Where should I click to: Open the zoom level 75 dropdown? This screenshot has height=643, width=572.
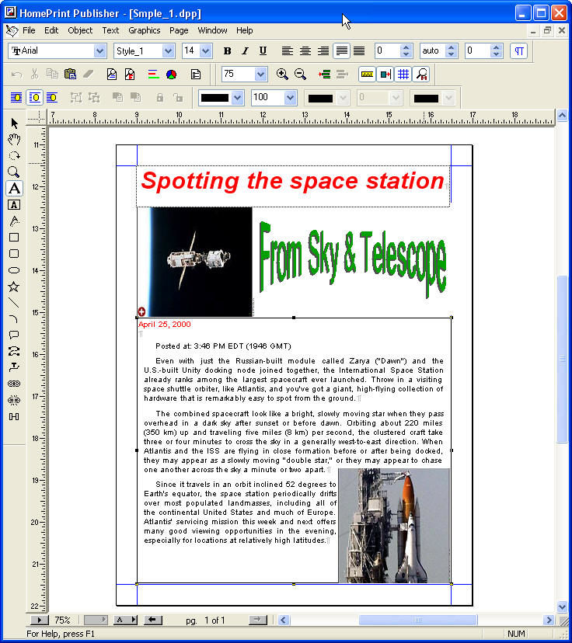coord(260,75)
